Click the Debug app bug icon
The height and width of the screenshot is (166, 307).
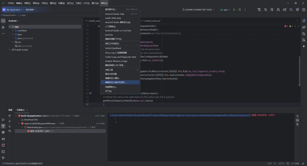click(x=240, y=10)
